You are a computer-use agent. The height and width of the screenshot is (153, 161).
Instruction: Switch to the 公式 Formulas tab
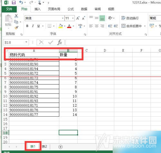[71, 9]
